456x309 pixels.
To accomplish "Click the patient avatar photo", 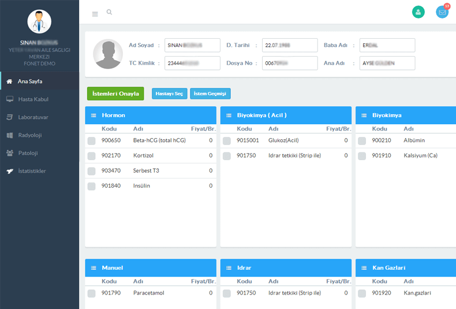I will (x=107, y=54).
